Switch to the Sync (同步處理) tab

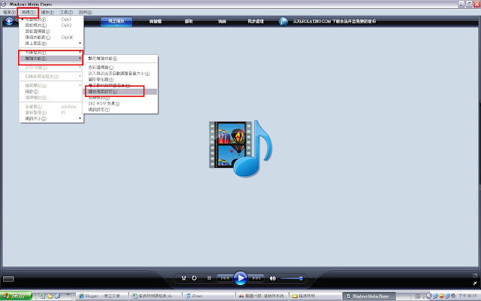256,21
